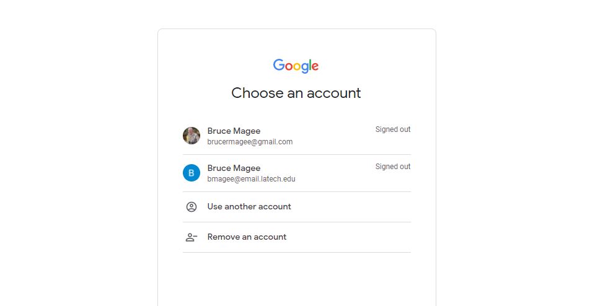608x306 pixels.
Task: Select the "Use another account" text
Action: (249, 207)
